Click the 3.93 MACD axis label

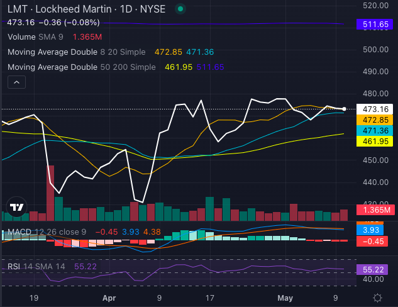(370, 230)
